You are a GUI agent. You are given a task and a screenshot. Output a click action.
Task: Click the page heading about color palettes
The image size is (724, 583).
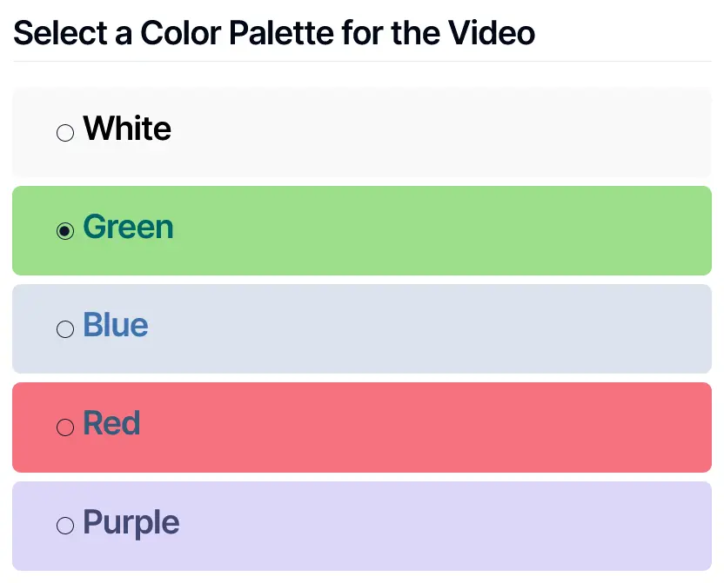[274, 33]
